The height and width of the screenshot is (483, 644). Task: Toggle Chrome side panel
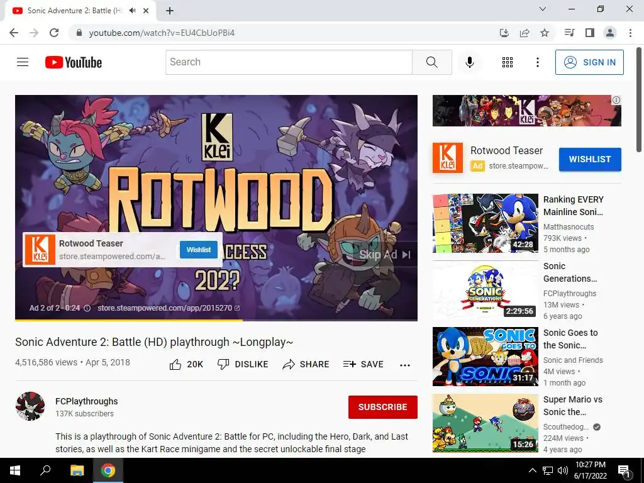coord(590,33)
